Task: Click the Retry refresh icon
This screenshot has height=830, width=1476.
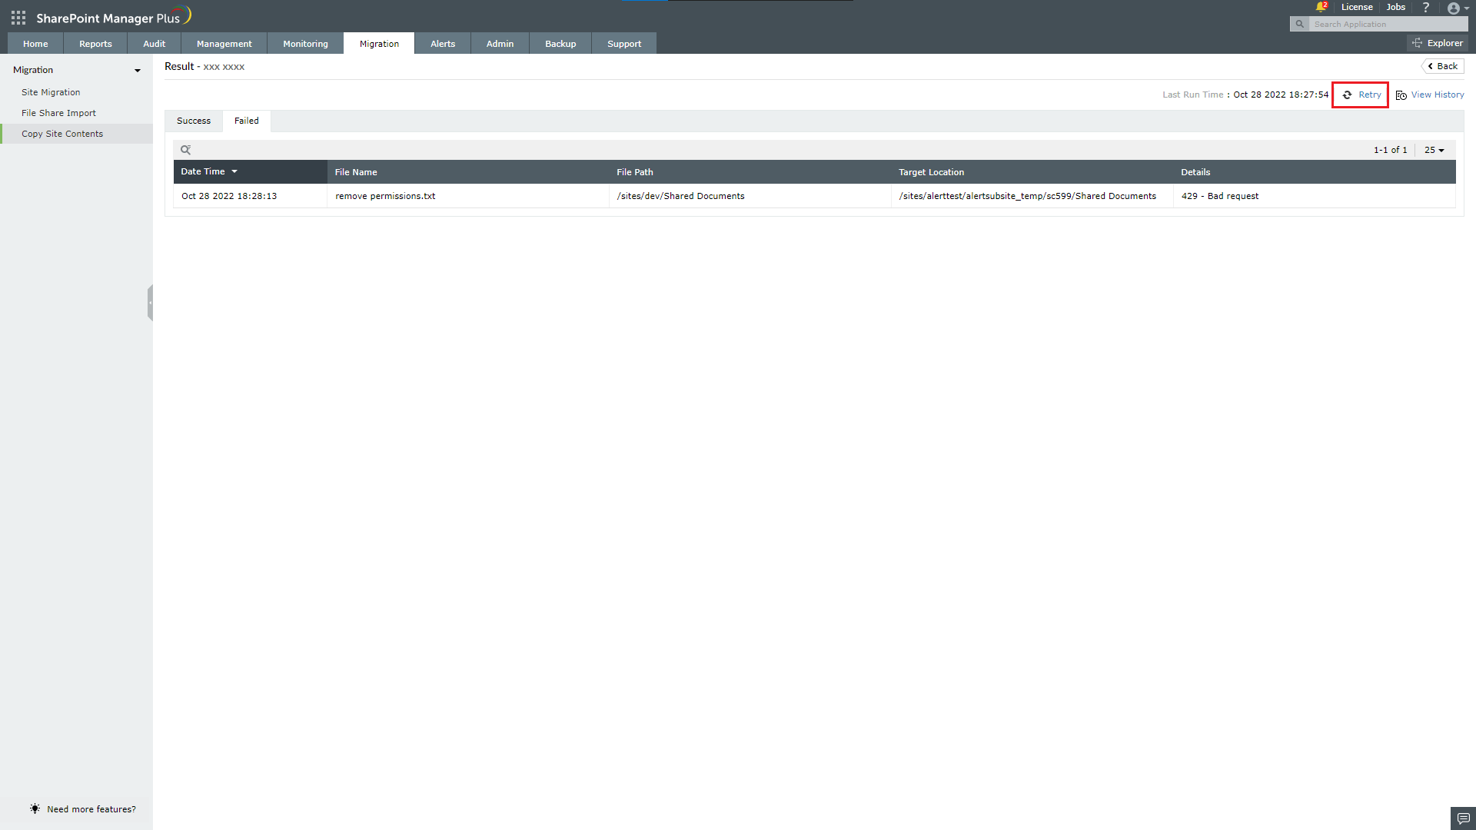Action: click(1348, 95)
